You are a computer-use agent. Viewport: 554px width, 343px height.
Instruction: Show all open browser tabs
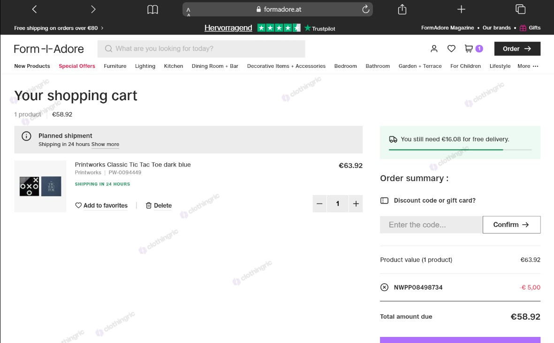click(520, 9)
